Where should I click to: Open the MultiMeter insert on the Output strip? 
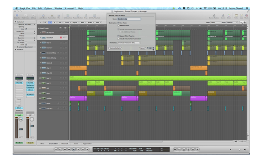coord(30,94)
